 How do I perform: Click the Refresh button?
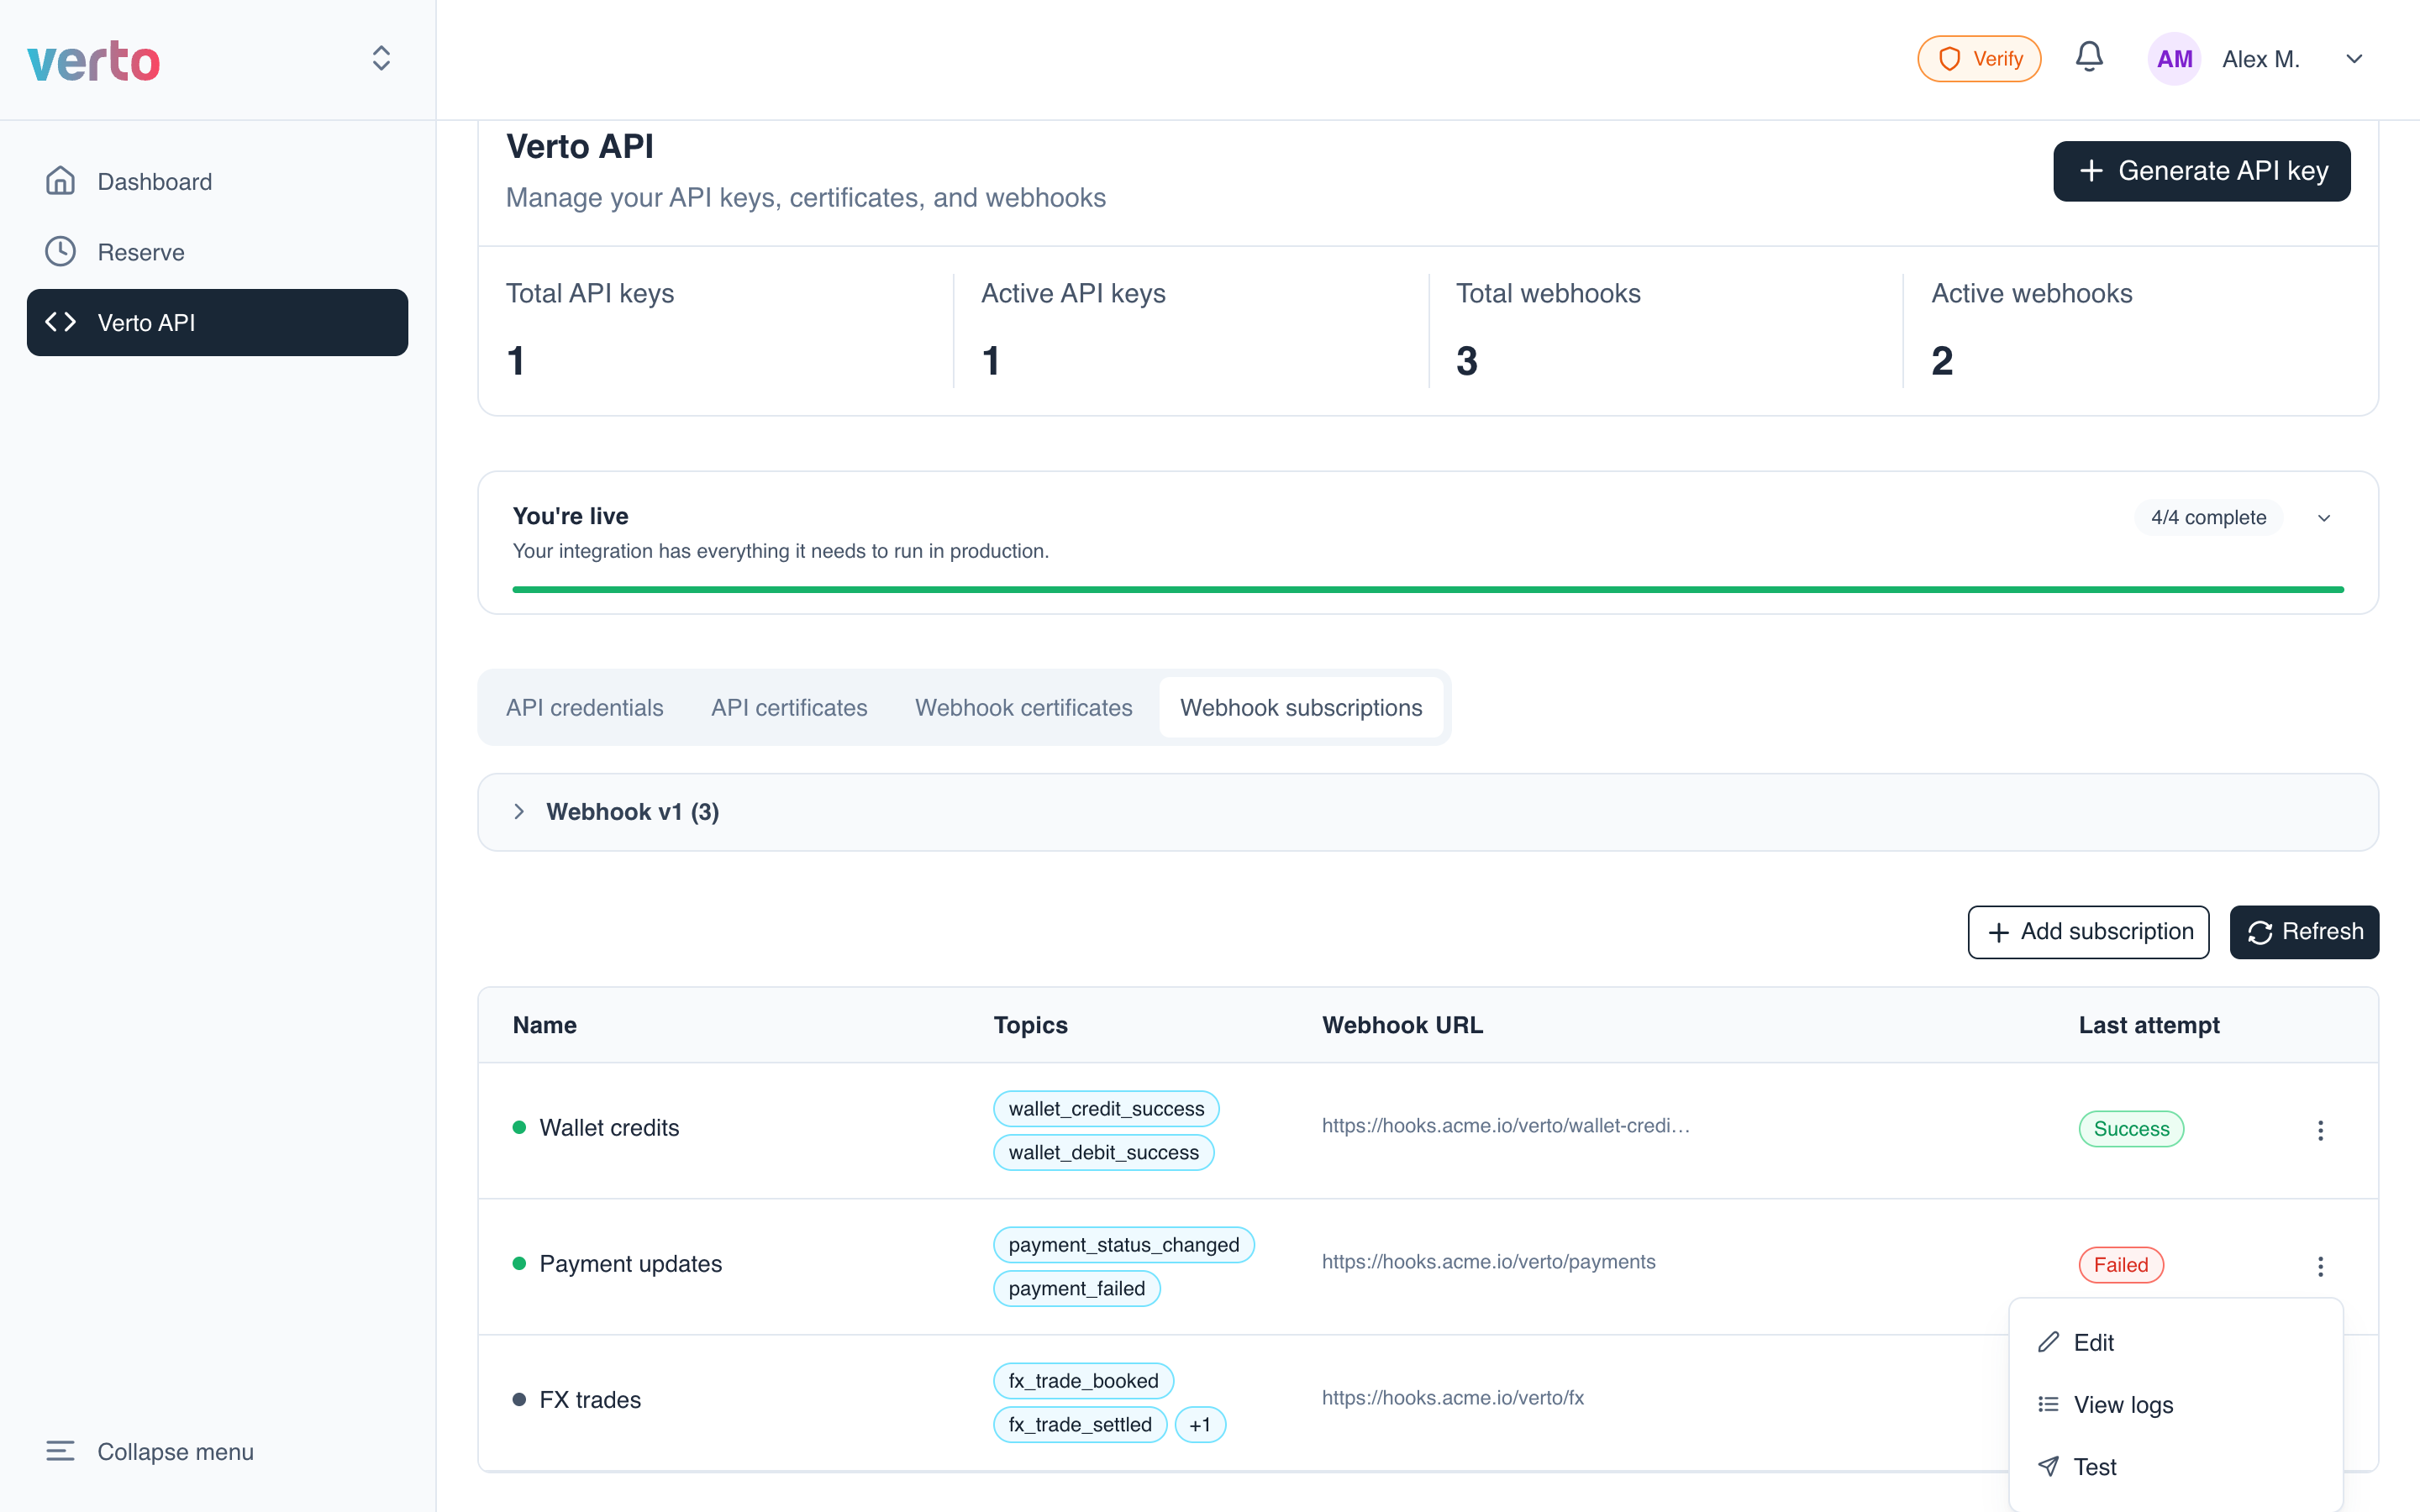click(x=2304, y=932)
